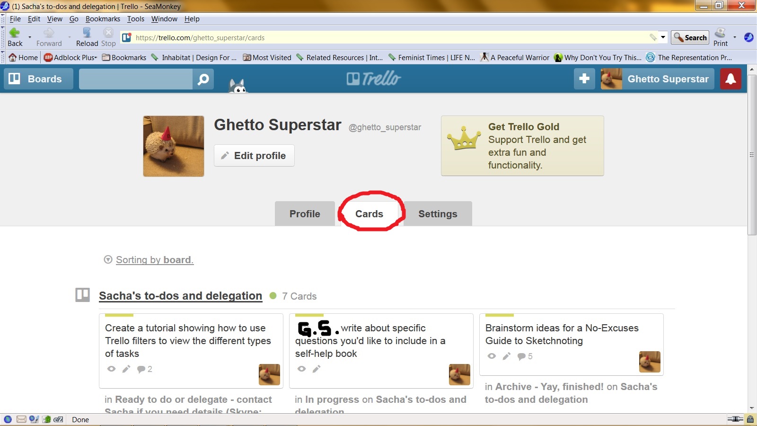Open the Inhabitat bookmark
757x426 pixels.
pos(194,57)
